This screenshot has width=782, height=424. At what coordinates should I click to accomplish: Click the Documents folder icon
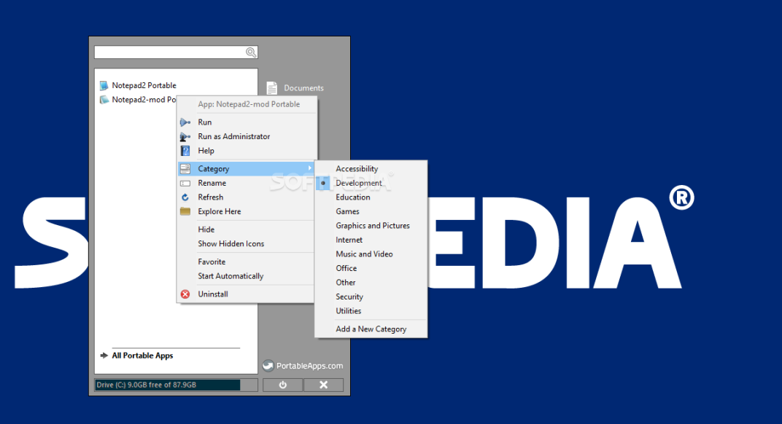coord(272,88)
